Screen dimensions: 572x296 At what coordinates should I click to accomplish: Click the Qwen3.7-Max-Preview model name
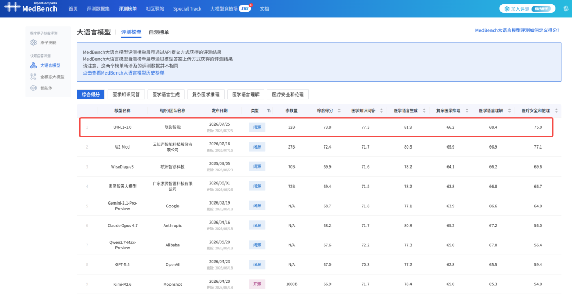click(122, 245)
